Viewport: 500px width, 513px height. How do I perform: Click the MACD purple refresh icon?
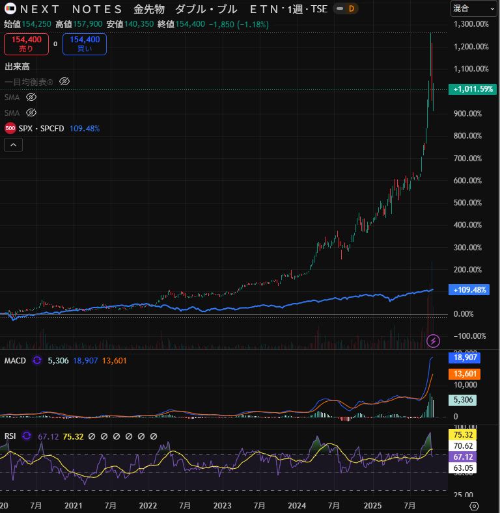point(37,360)
